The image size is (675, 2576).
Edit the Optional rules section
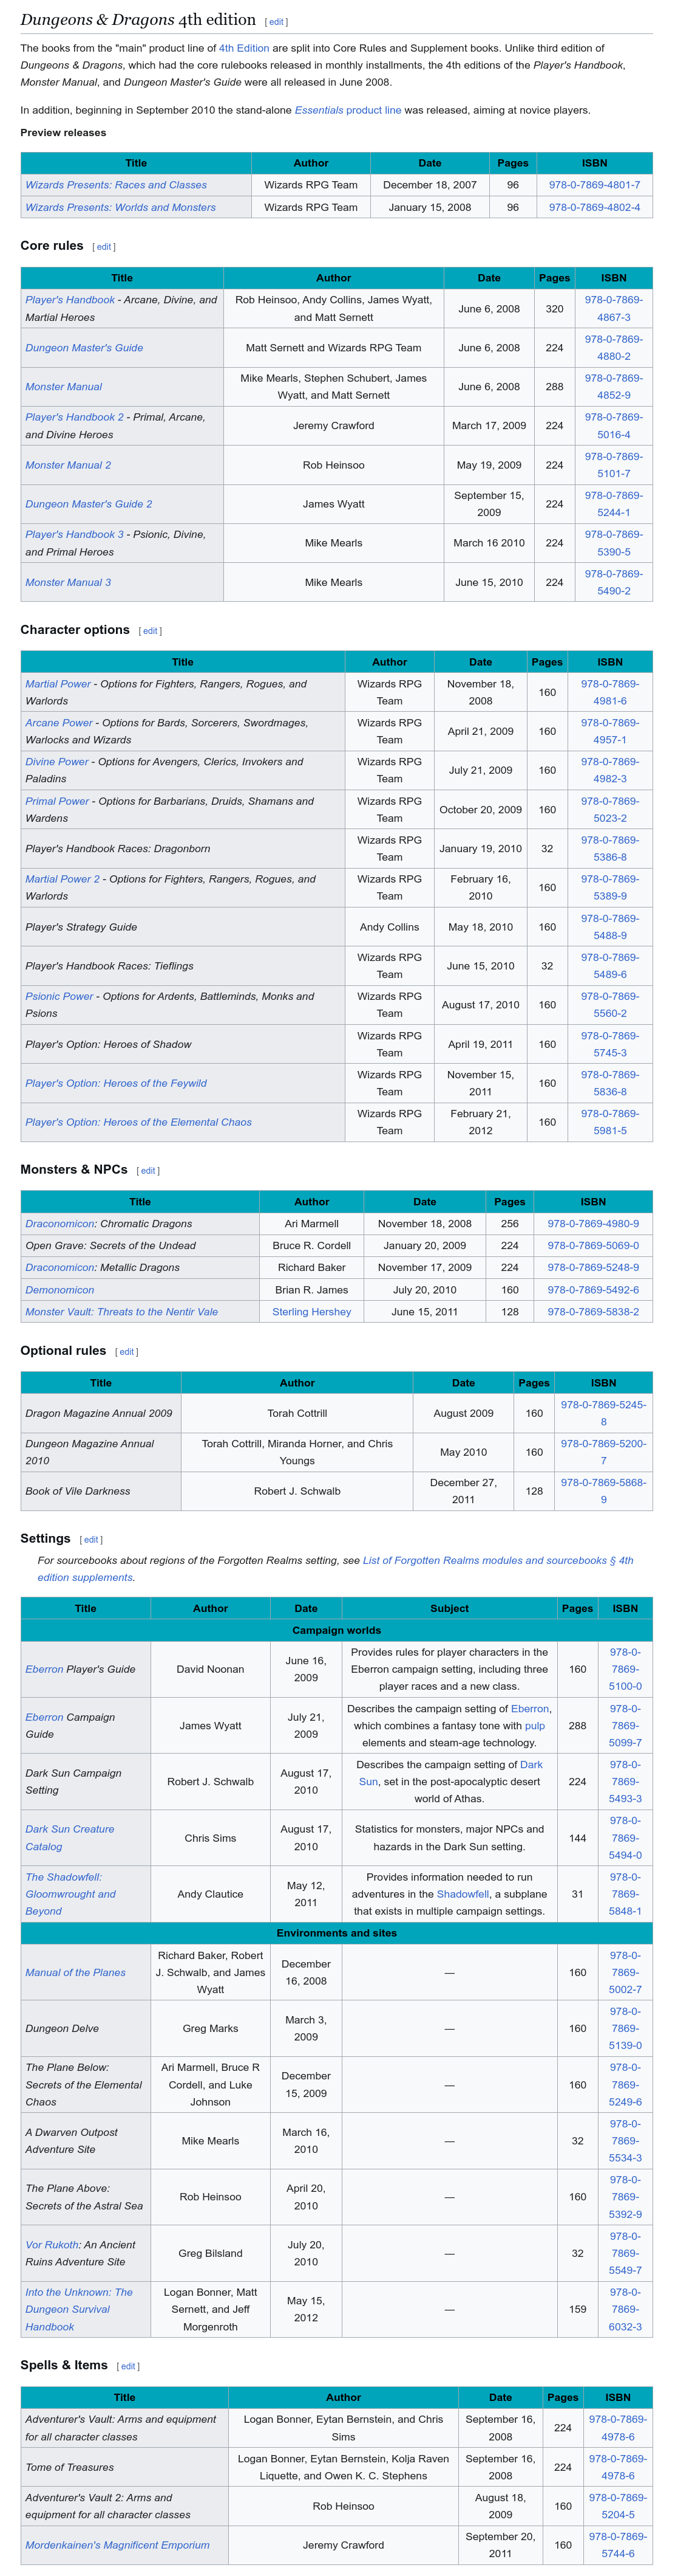pyautogui.click(x=127, y=1352)
